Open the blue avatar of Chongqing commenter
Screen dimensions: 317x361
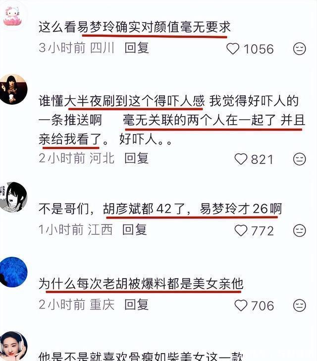click(x=13, y=272)
